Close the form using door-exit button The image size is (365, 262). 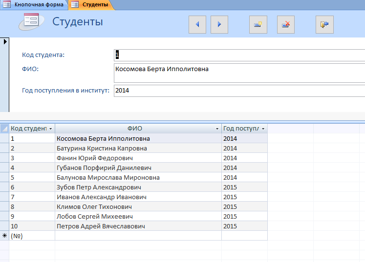point(324,25)
